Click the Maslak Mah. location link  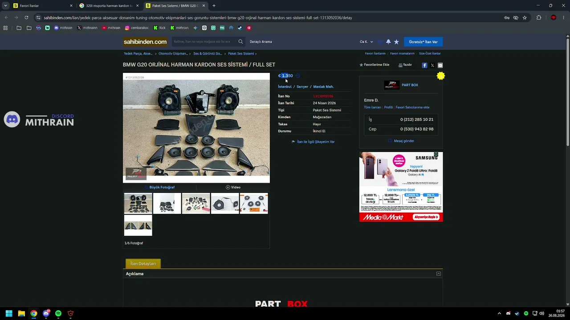pos(323,87)
